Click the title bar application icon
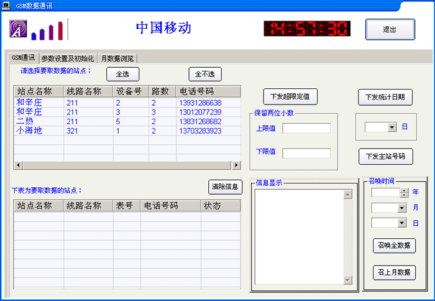This screenshot has width=435, height=301. [x=6, y=6]
